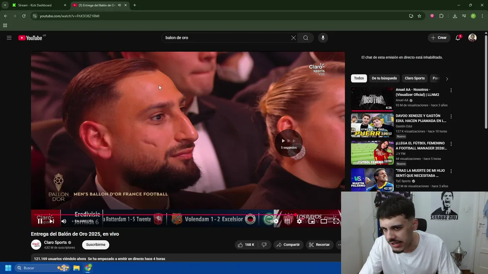
Task: Open the Claro Sports channel avatar
Action: (x=36, y=245)
